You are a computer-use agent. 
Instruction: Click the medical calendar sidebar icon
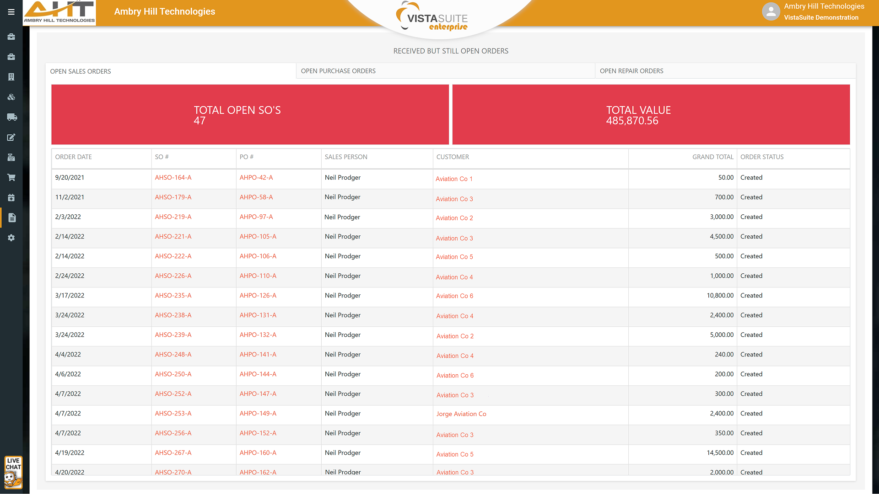[11, 197]
